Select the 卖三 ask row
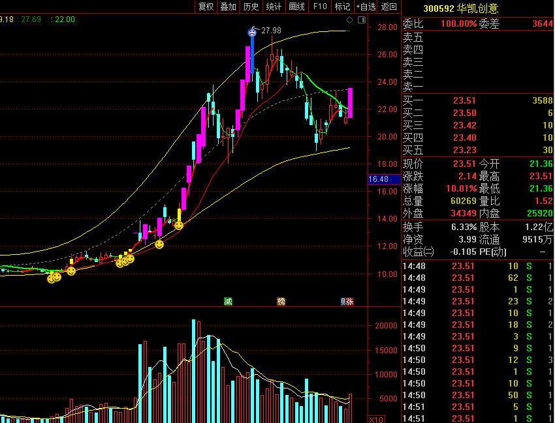The image size is (555, 423). [x=478, y=62]
